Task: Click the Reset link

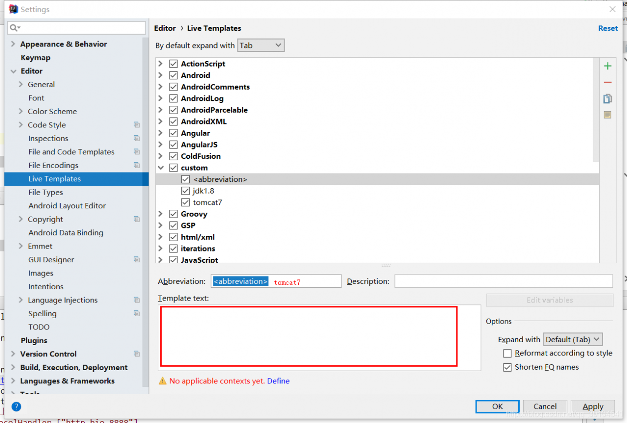Action: pyautogui.click(x=608, y=28)
